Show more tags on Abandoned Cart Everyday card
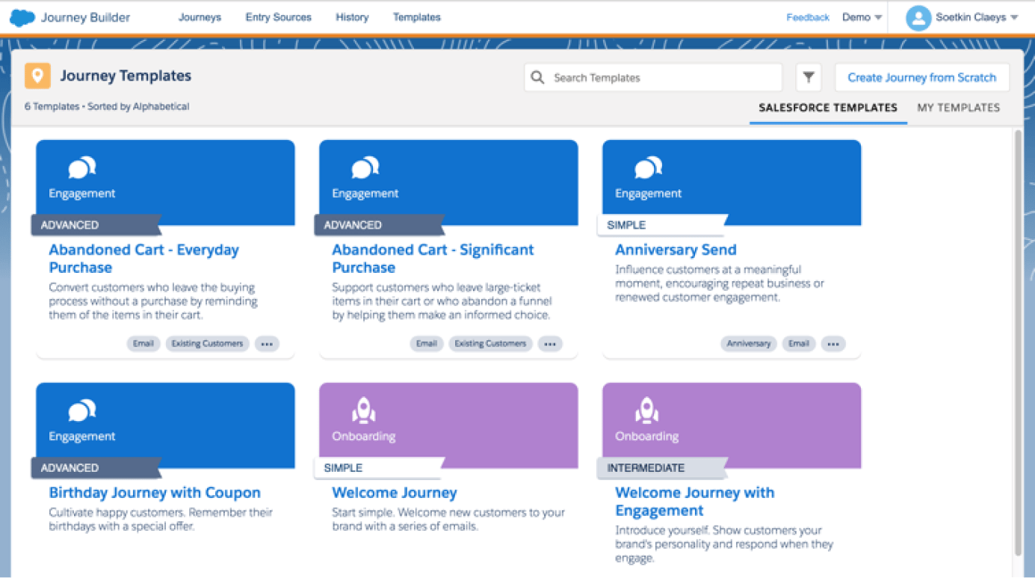The image size is (1035, 578). tap(266, 344)
